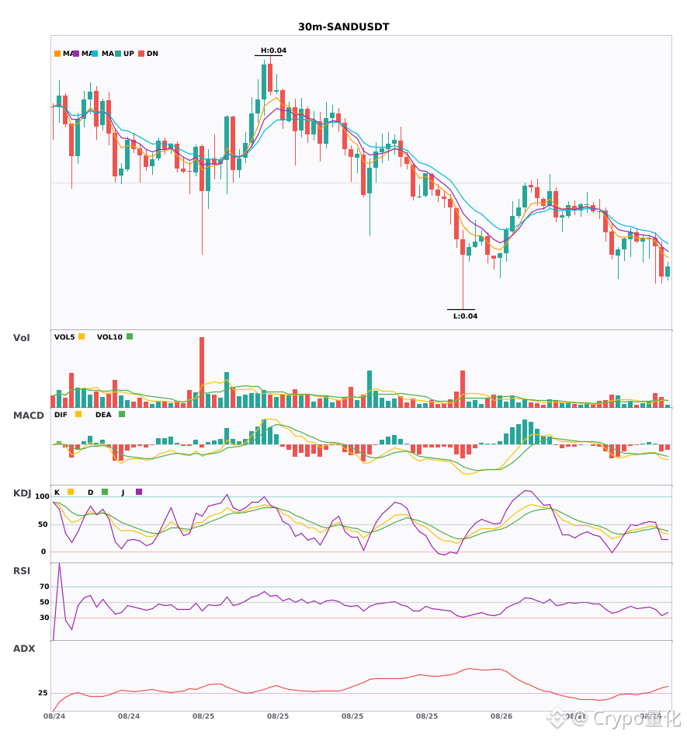Click the VOL5 legend text
687x738 pixels.
click(x=64, y=337)
